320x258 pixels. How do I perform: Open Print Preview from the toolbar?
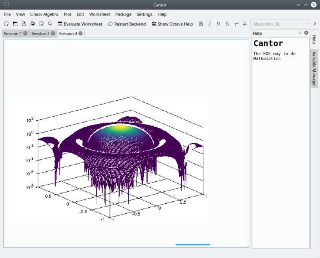42,24
